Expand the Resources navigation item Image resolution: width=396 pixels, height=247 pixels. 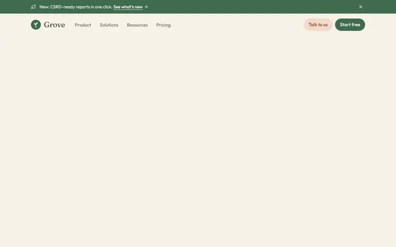click(x=137, y=25)
